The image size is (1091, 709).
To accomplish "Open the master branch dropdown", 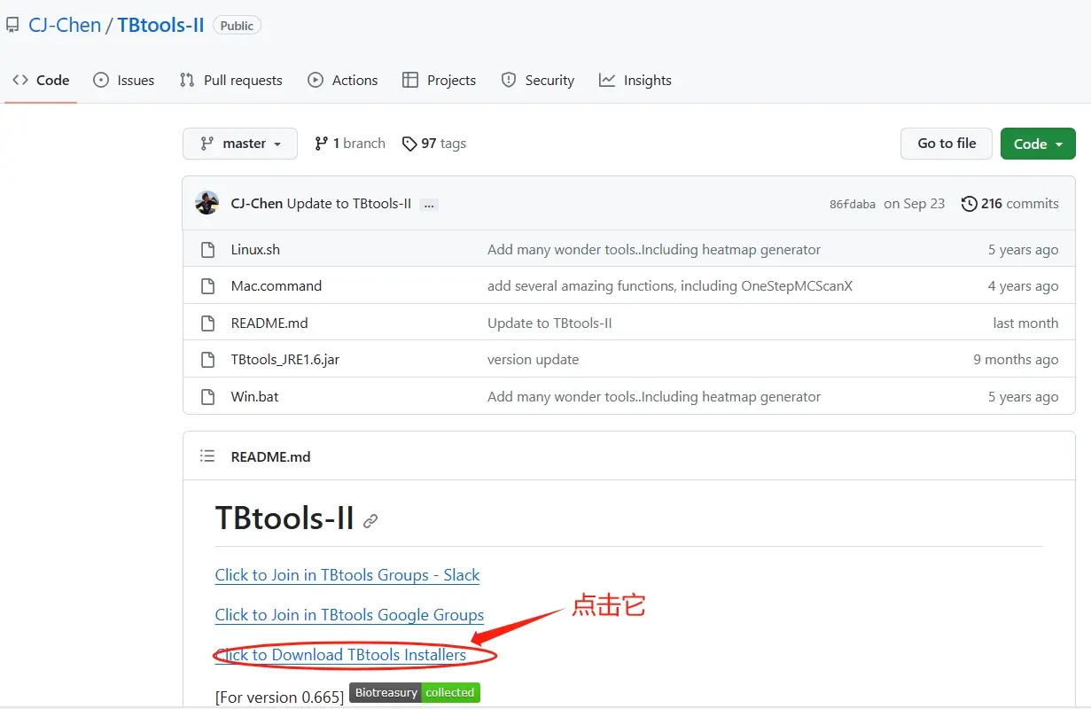I will point(239,144).
